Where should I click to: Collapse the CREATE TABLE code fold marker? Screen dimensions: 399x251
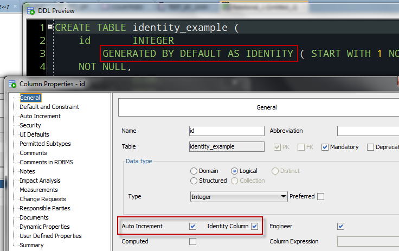click(x=50, y=27)
